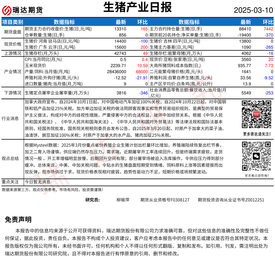Click the 免责声明 heading
The image size is (275, 257).
click(x=18, y=220)
